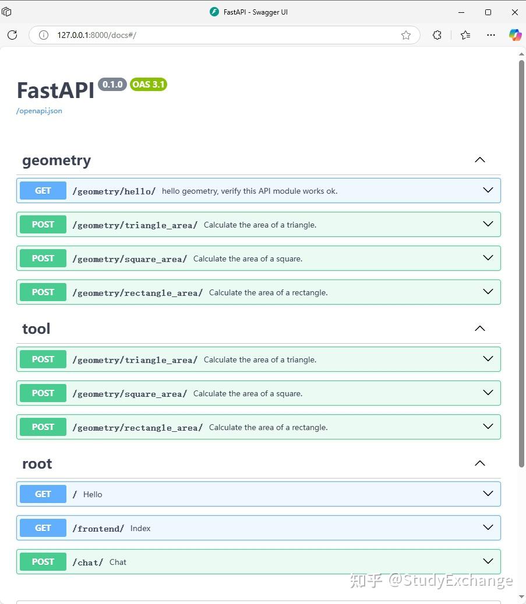The width and height of the screenshot is (526, 604).
Task: Select the FastAPI - Swagger UI tab title
Action: click(x=255, y=12)
